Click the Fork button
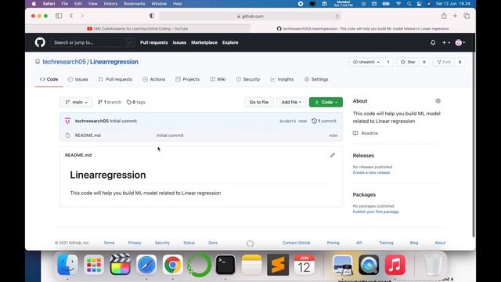501x282 pixels. coord(444,62)
